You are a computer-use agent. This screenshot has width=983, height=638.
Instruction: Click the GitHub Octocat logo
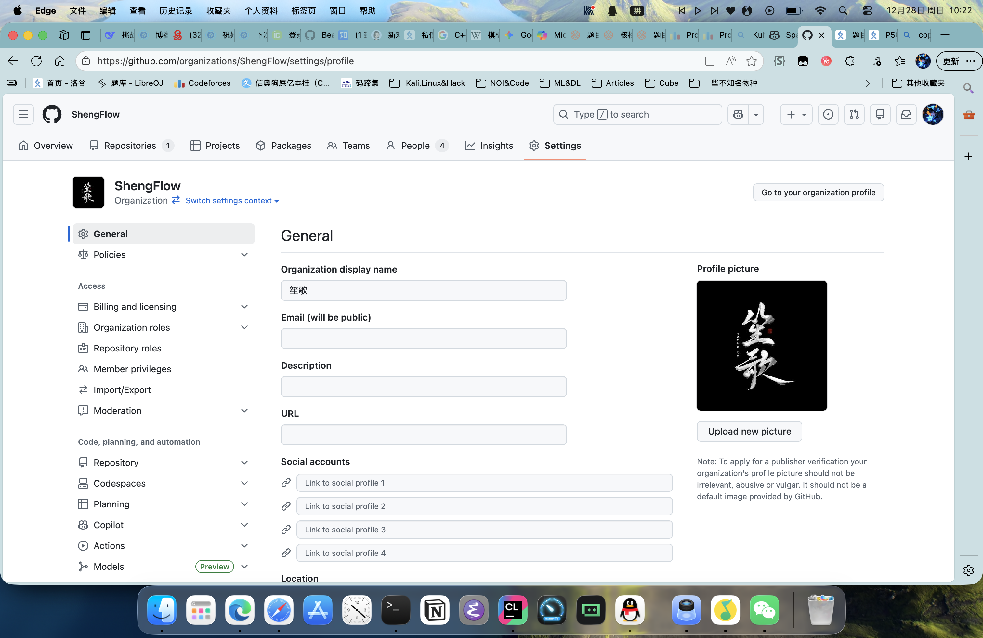(52, 114)
